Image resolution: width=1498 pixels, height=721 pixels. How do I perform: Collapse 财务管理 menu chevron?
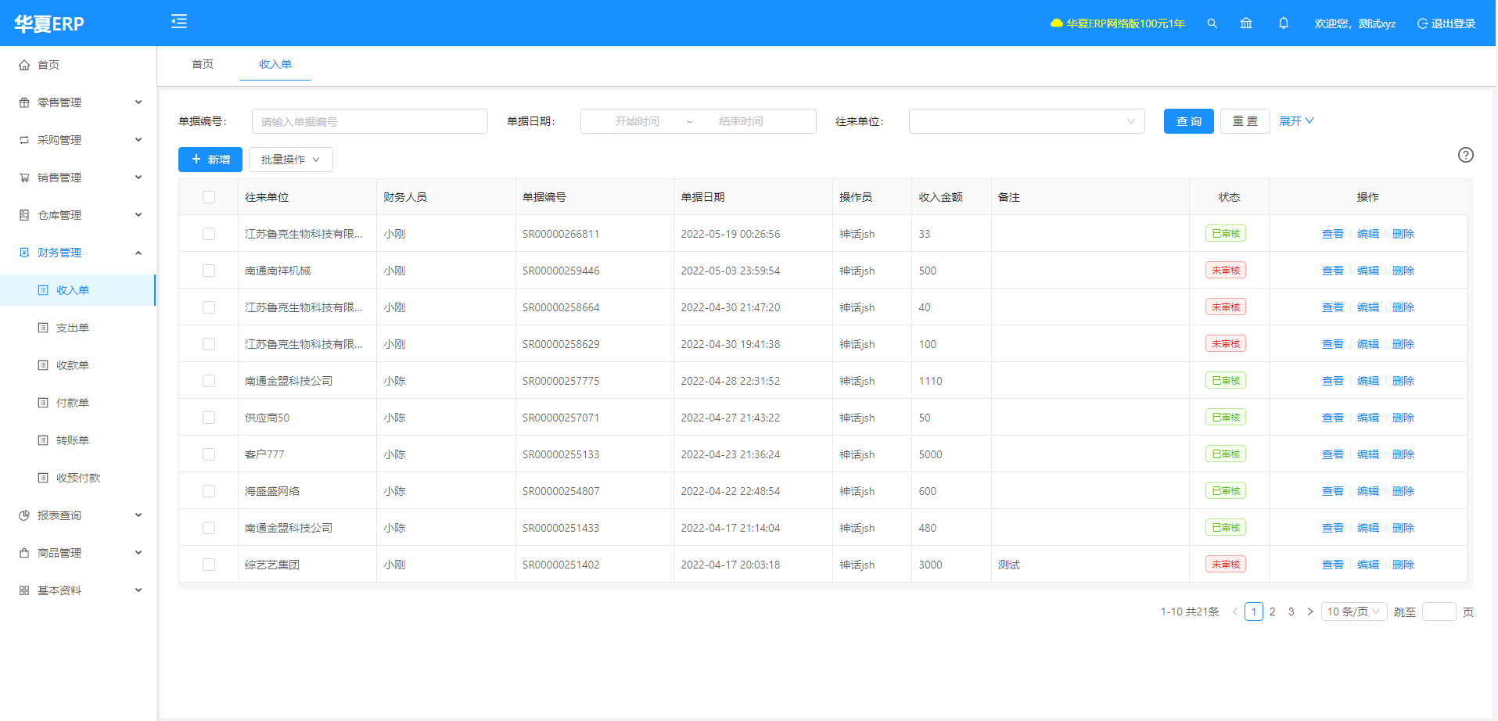pos(138,253)
